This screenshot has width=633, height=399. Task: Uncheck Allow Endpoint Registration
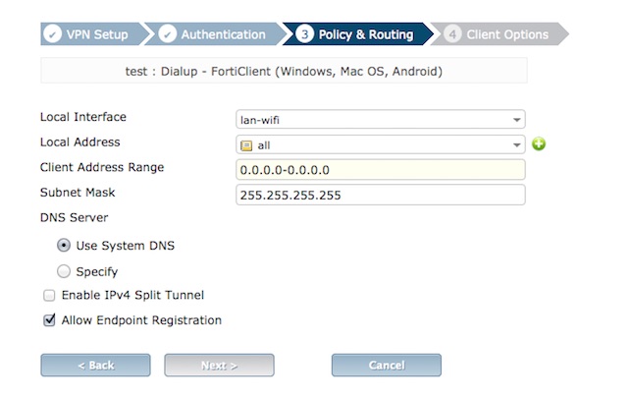[49, 320]
